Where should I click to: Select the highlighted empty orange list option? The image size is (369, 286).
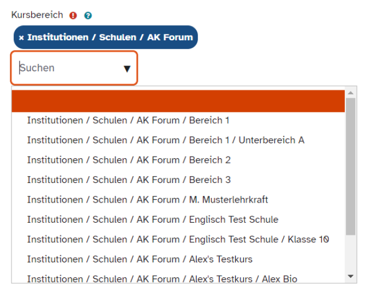[179, 100]
